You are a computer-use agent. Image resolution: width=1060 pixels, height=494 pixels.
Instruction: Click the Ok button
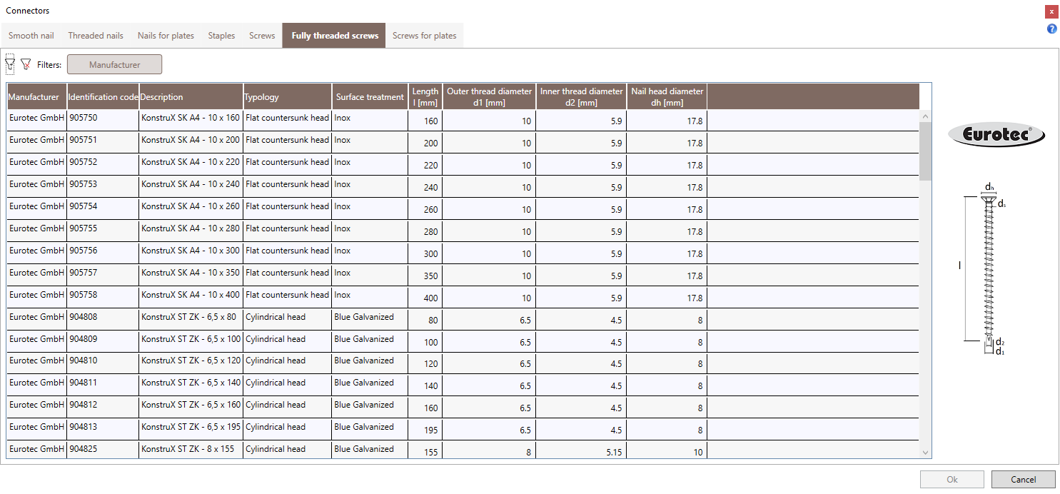pos(952,480)
